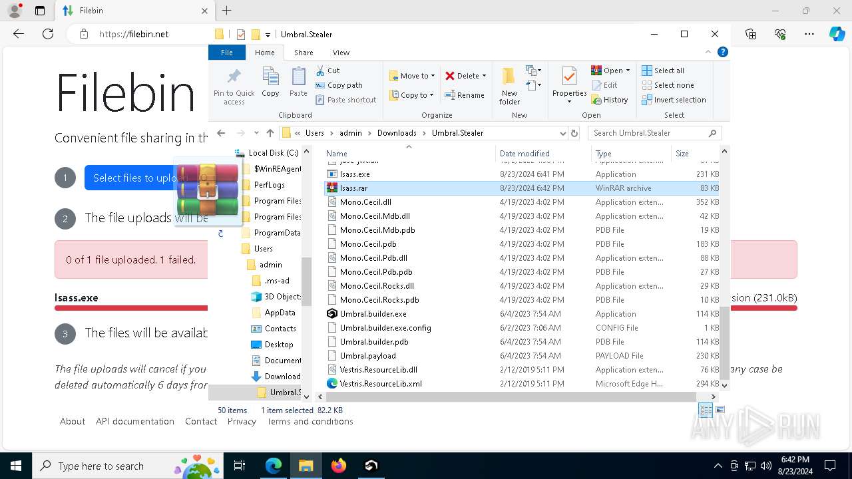Image resolution: width=852 pixels, height=479 pixels.
Task: Click Copy path in the ribbon
Action: coord(339,85)
